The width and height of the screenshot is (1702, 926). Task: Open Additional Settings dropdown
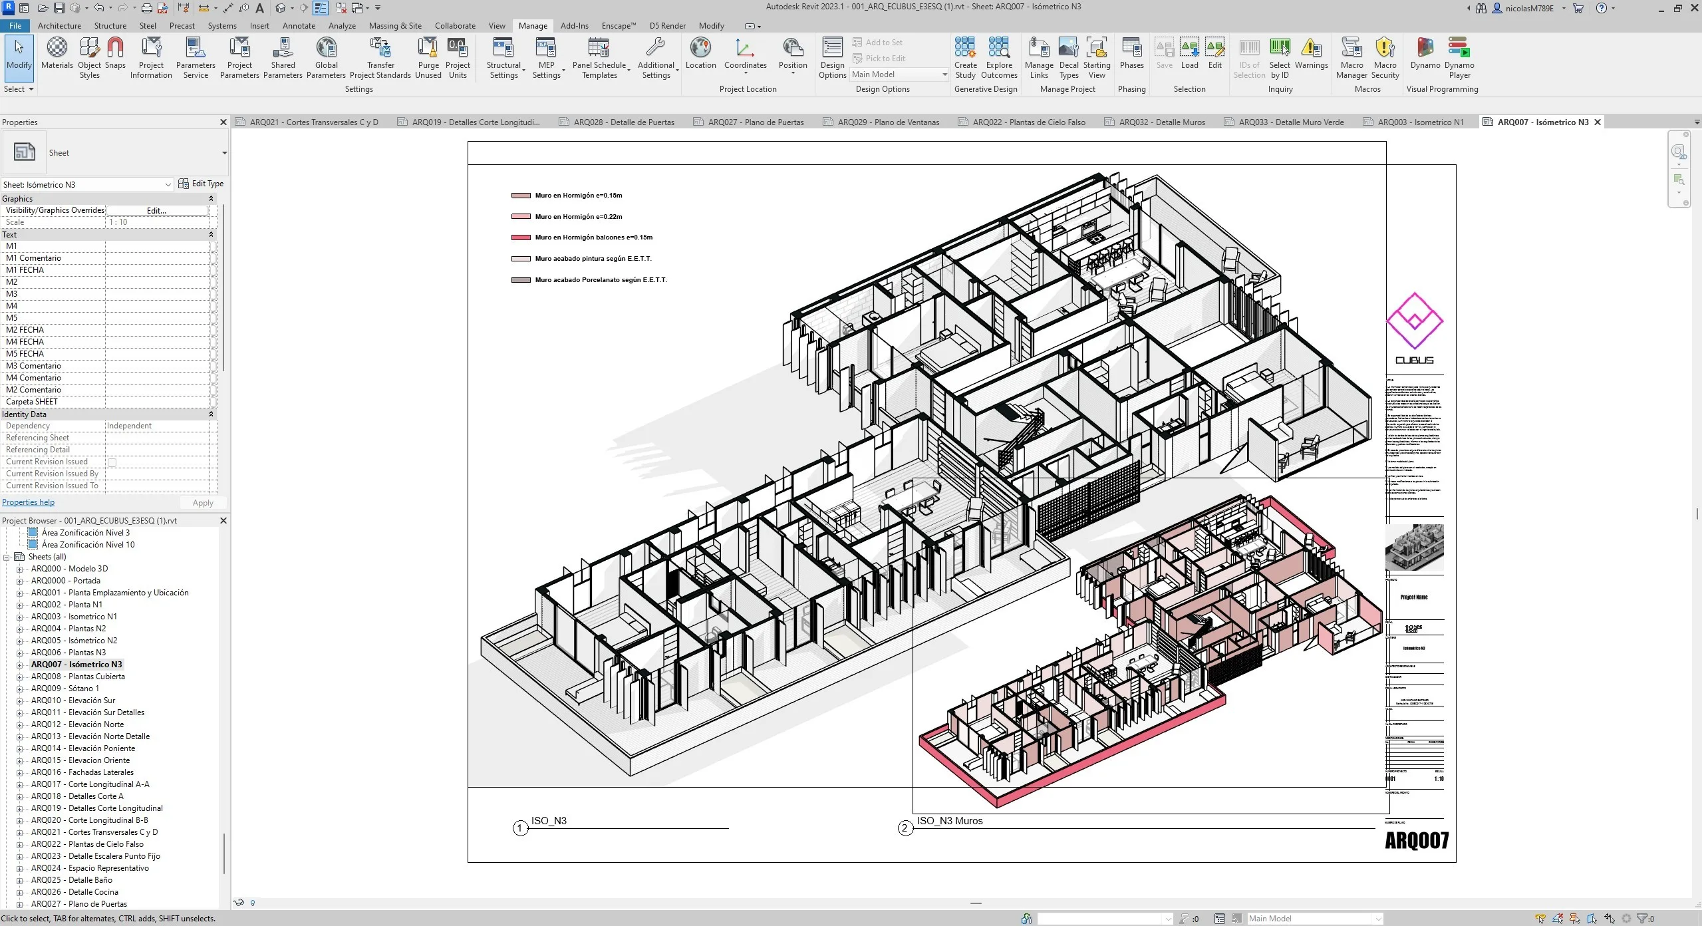point(657,58)
